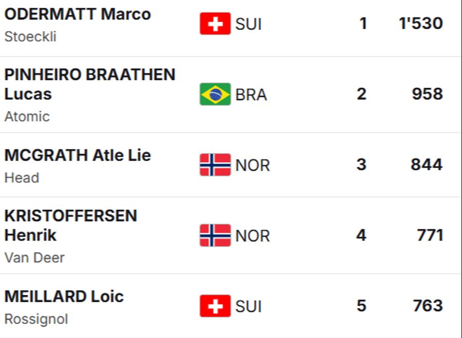Click the Norway flag beside Kristoffersen
This screenshot has width=462, height=338.
click(215, 235)
